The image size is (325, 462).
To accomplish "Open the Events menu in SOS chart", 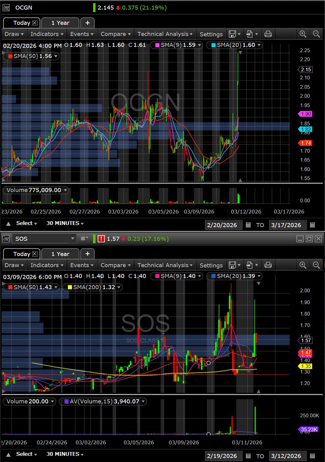I will tap(81, 265).
